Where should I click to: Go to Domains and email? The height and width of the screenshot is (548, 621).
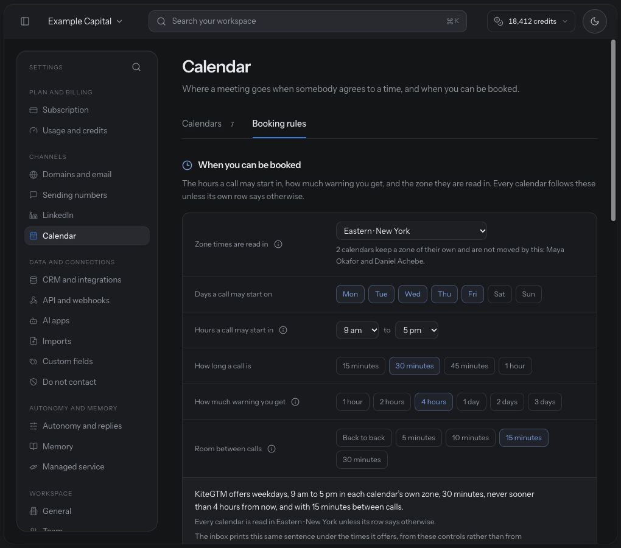[86, 174]
